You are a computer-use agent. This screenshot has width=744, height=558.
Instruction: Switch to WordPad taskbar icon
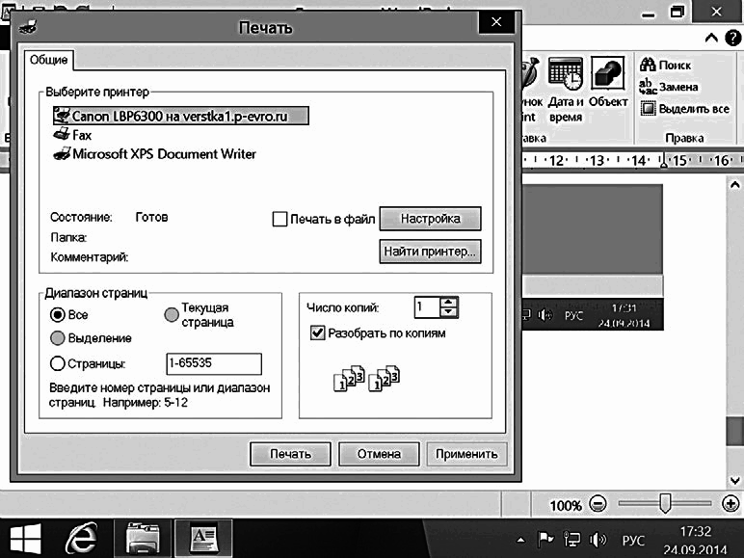tap(203, 539)
